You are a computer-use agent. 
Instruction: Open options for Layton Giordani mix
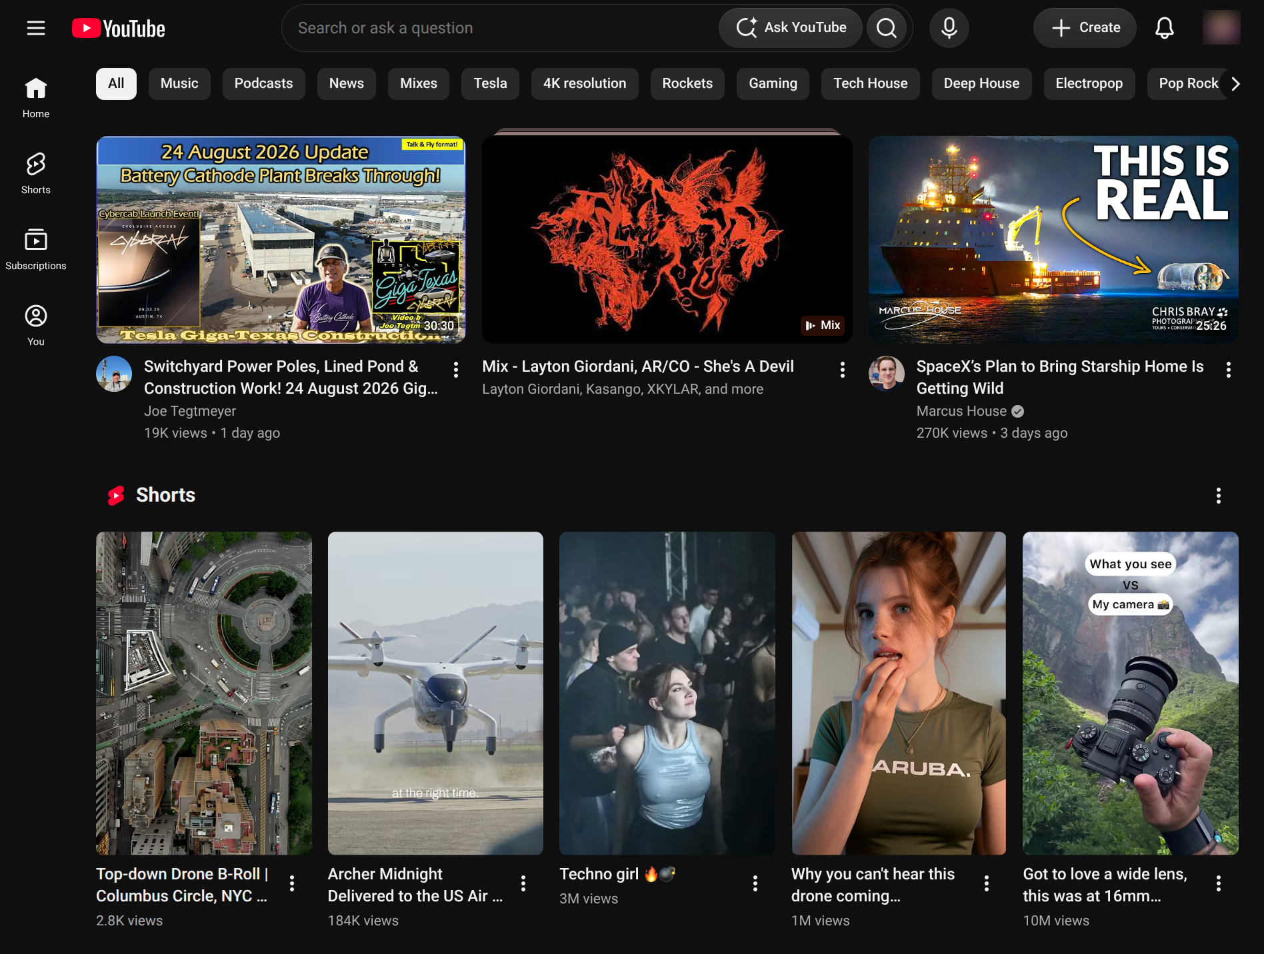(x=843, y=370)
